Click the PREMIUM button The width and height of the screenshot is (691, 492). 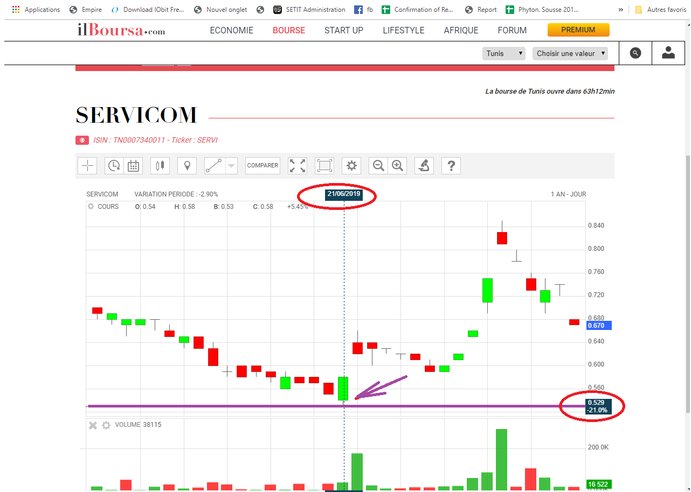578,30
